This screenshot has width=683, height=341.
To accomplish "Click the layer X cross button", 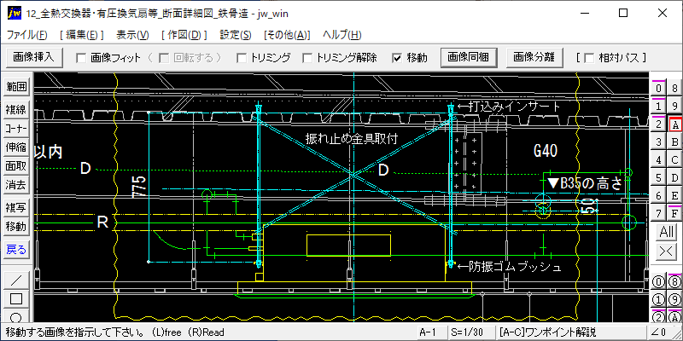I will click(x=667, y=251).
